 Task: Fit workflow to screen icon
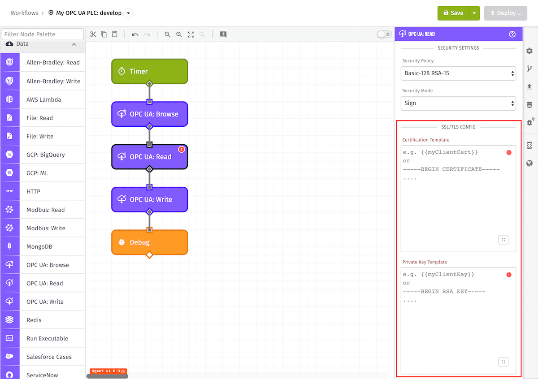click(191, 34)
